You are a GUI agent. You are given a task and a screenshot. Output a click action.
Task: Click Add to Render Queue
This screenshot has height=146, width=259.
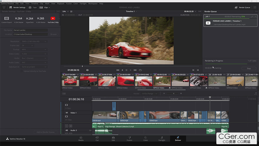pyautogui.click(x=46, y=132)
